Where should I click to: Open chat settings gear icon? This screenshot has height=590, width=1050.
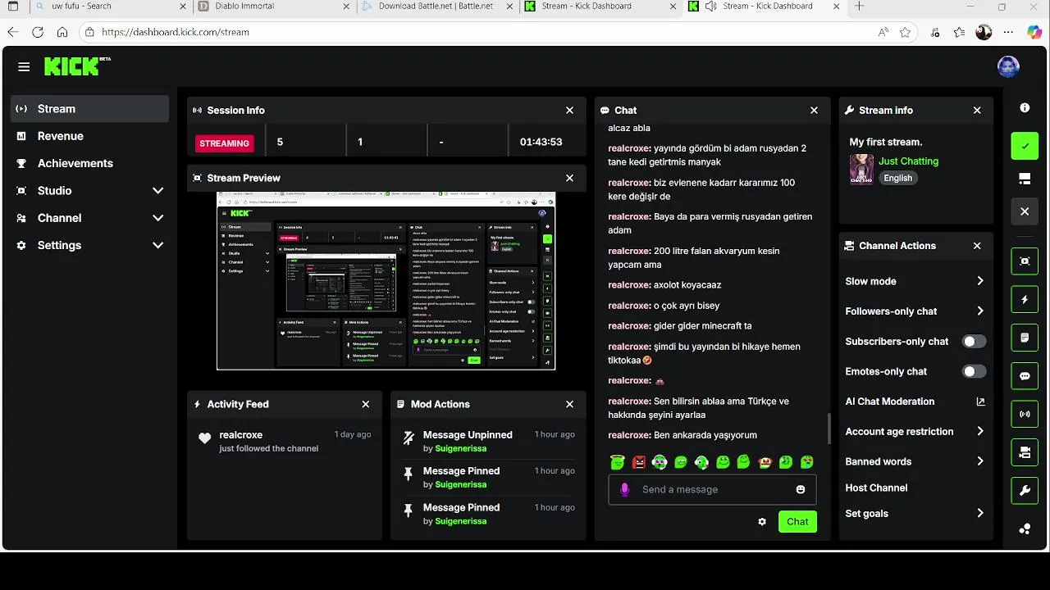coord(762,521)
